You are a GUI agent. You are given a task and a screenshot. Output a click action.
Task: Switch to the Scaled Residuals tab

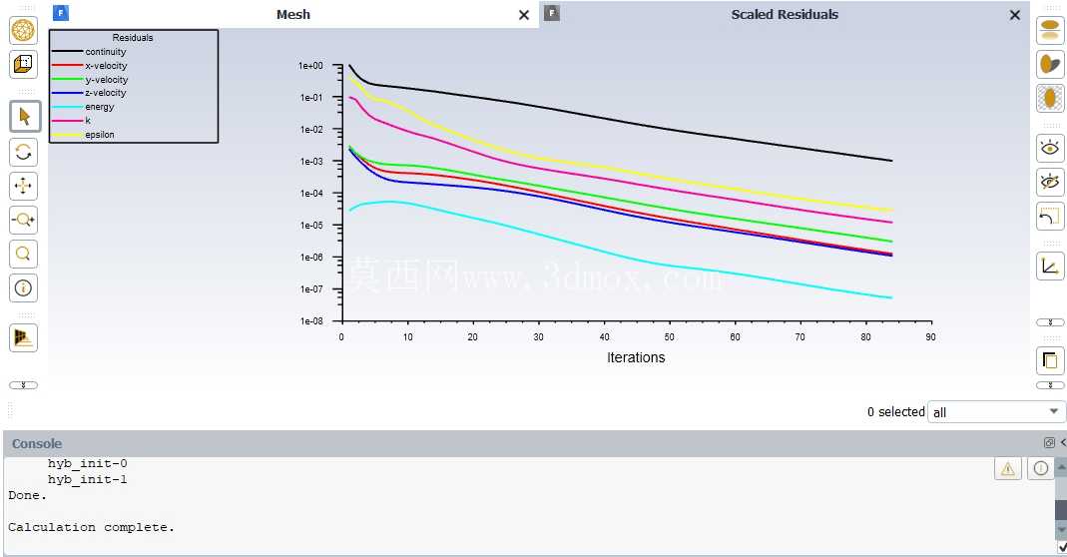click(785, 14)
